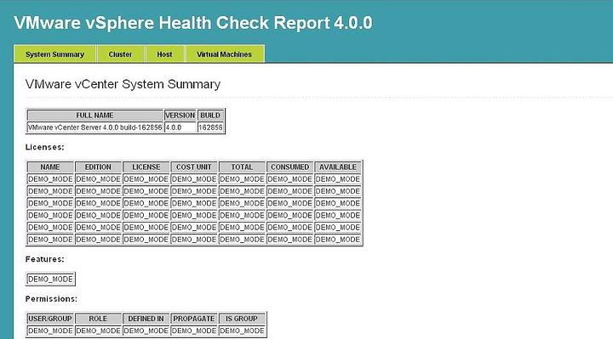Image resolution: width=613 pixels, height=339 pixels.
Task: Click the 'Features:' section label
Action: point(44,259)
